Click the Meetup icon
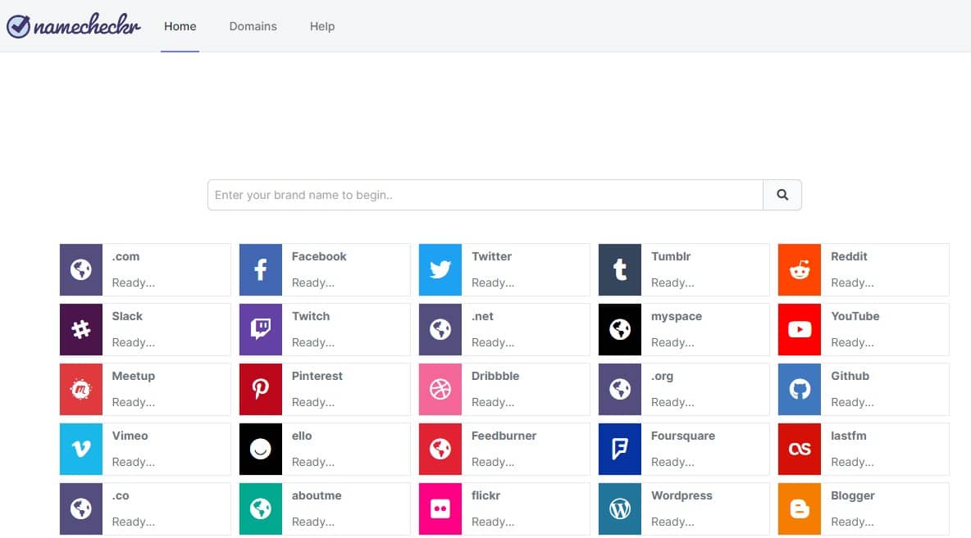 (x=81, y=390)
